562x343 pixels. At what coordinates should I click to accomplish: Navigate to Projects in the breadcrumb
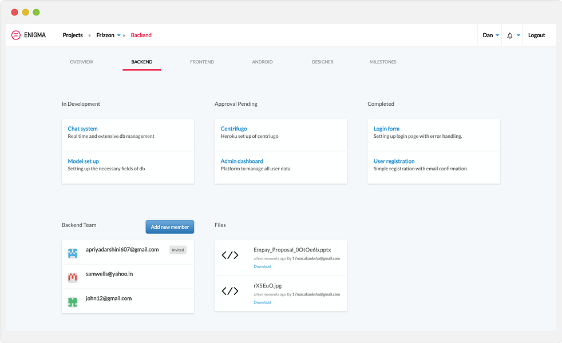tap(73, 35)
